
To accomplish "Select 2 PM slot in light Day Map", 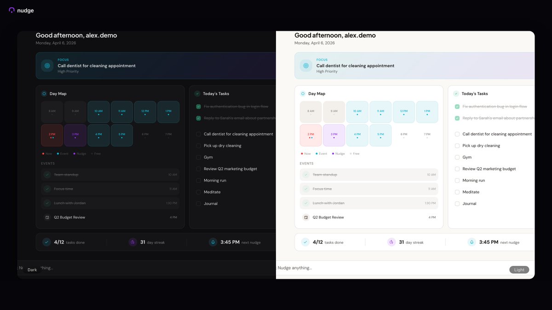I will coord(311,135).
